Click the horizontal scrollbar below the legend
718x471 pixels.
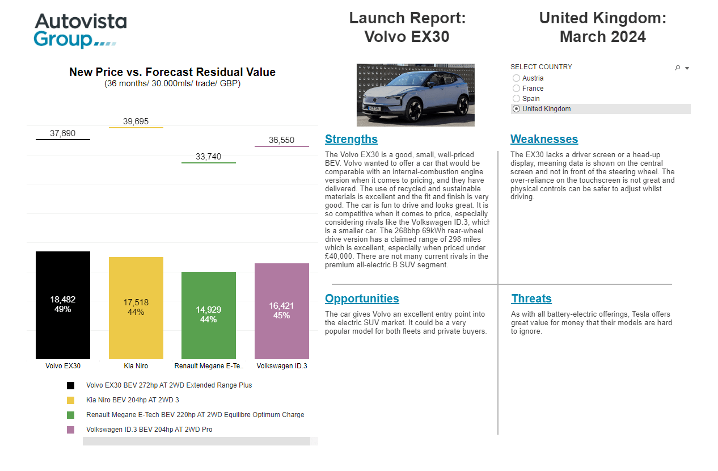click(x=198, y=439)
